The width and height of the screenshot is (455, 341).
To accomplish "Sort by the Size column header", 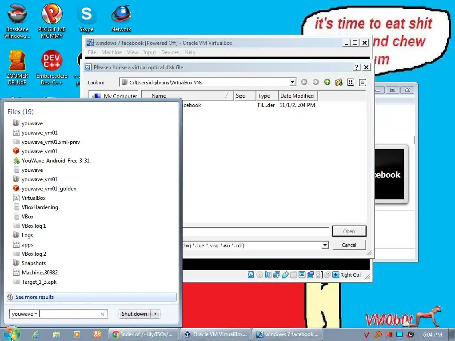I will pyautogui.click(x=245, y=96).
